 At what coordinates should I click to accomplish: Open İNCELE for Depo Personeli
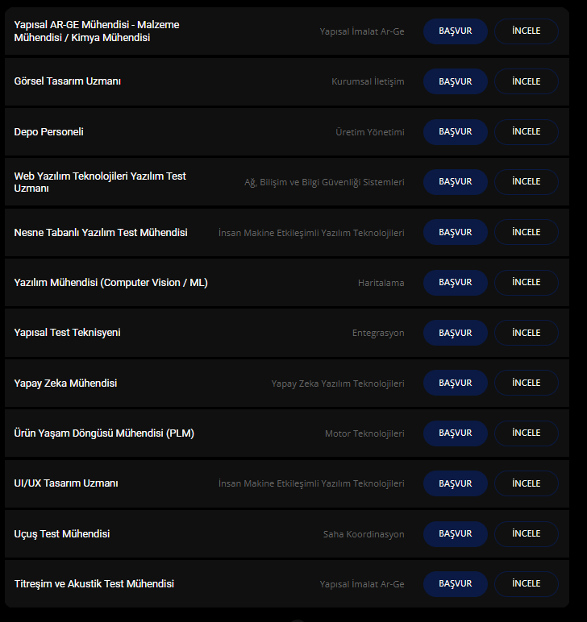pos(526,131)
